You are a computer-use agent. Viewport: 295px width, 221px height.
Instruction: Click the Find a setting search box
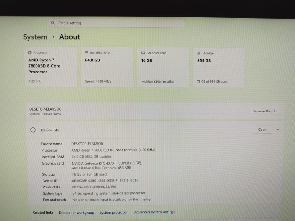(117, 23)
